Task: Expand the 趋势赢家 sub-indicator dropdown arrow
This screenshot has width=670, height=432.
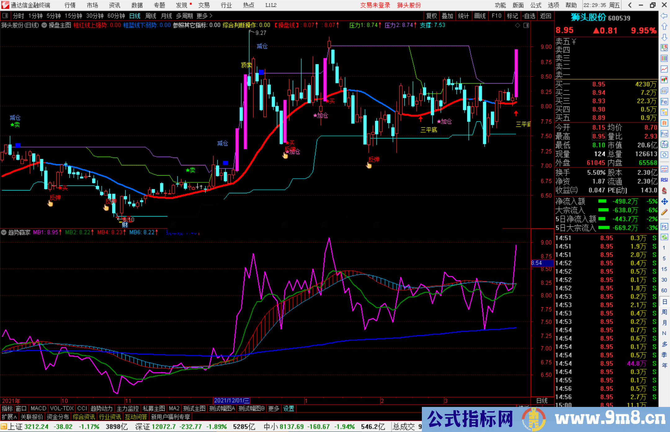Action: (4, 232)
